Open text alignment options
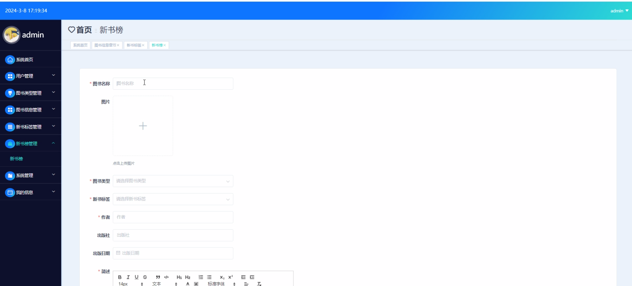The height and width of the screenshot is (286, 632). click(x=246, y=284)
